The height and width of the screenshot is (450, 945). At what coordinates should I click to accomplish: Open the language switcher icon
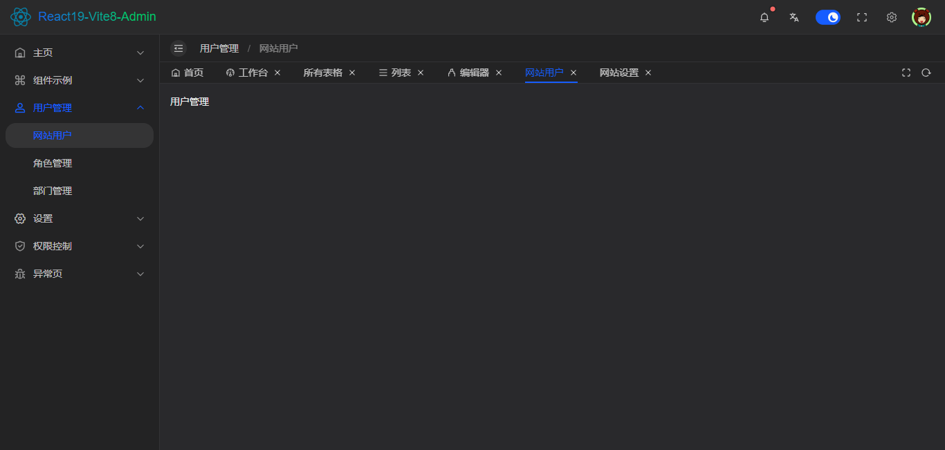pyautogui.click(x=794, y=17)
